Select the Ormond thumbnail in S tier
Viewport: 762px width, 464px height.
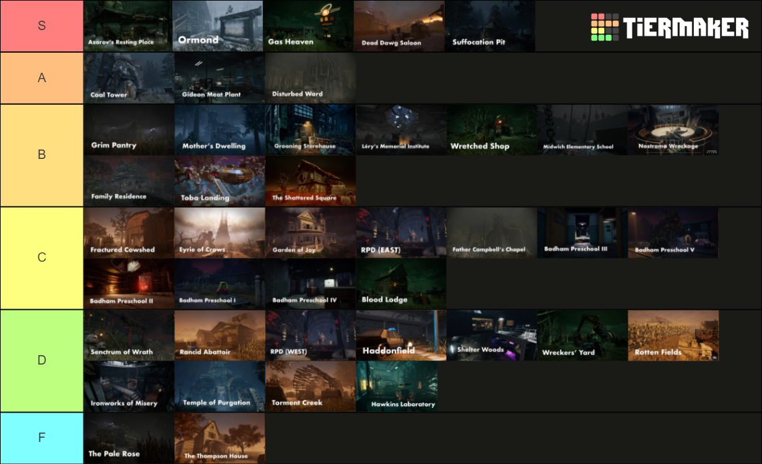tap(218, 26)
